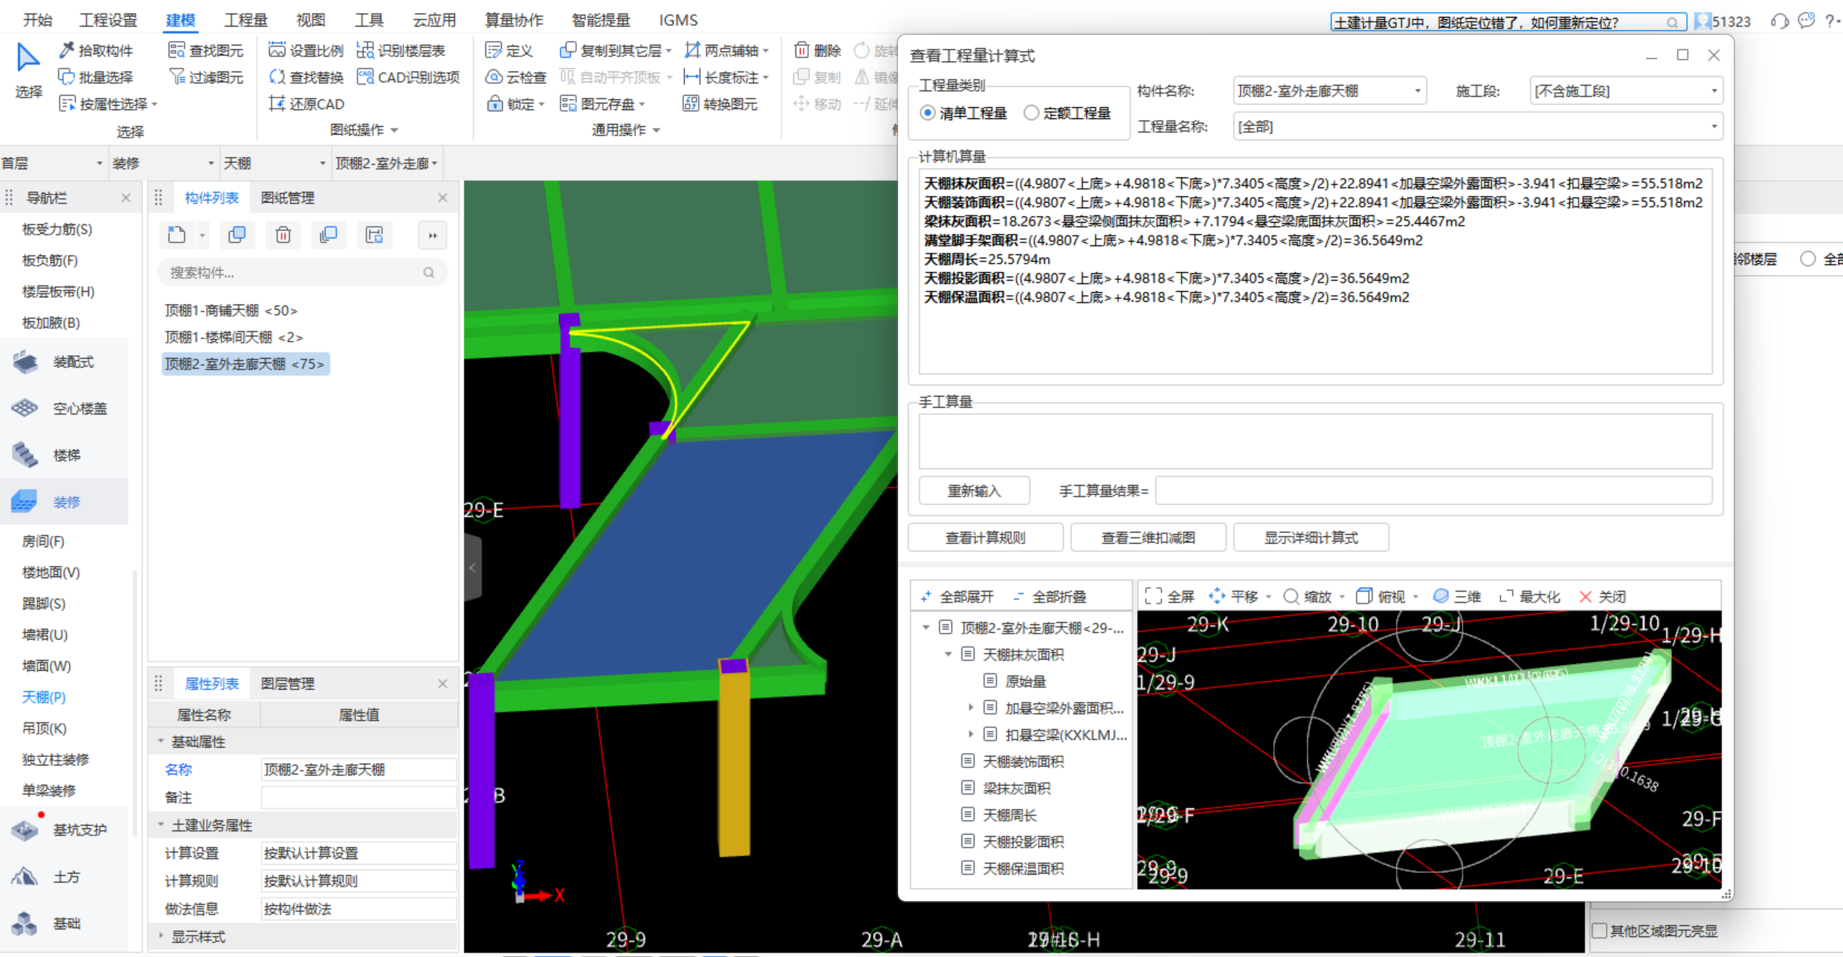Open the 视图 ribbon tab
Screen dimensions: 1843x957
[x=310, y=20]
